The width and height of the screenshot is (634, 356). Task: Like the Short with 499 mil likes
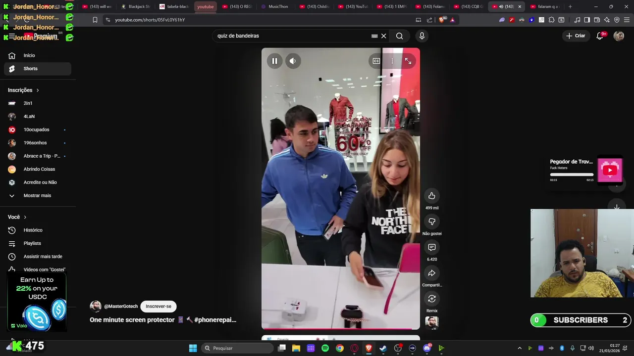pyautogui.click(x=432, y=196)
